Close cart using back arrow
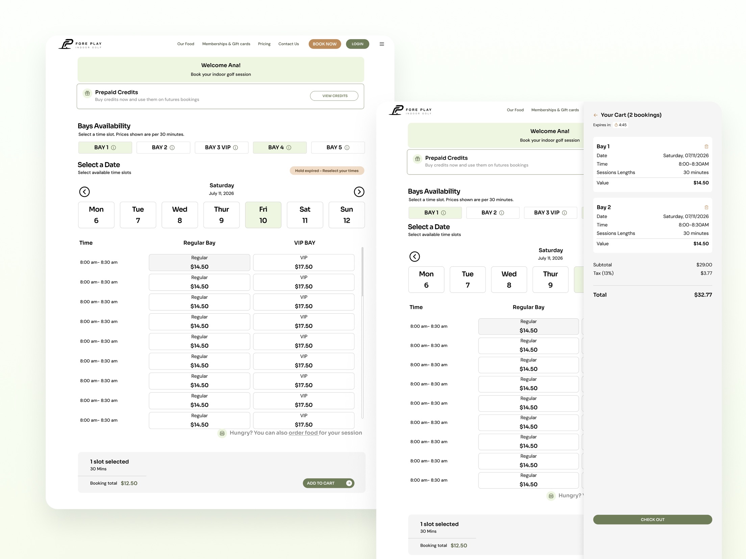 (596, 115)
